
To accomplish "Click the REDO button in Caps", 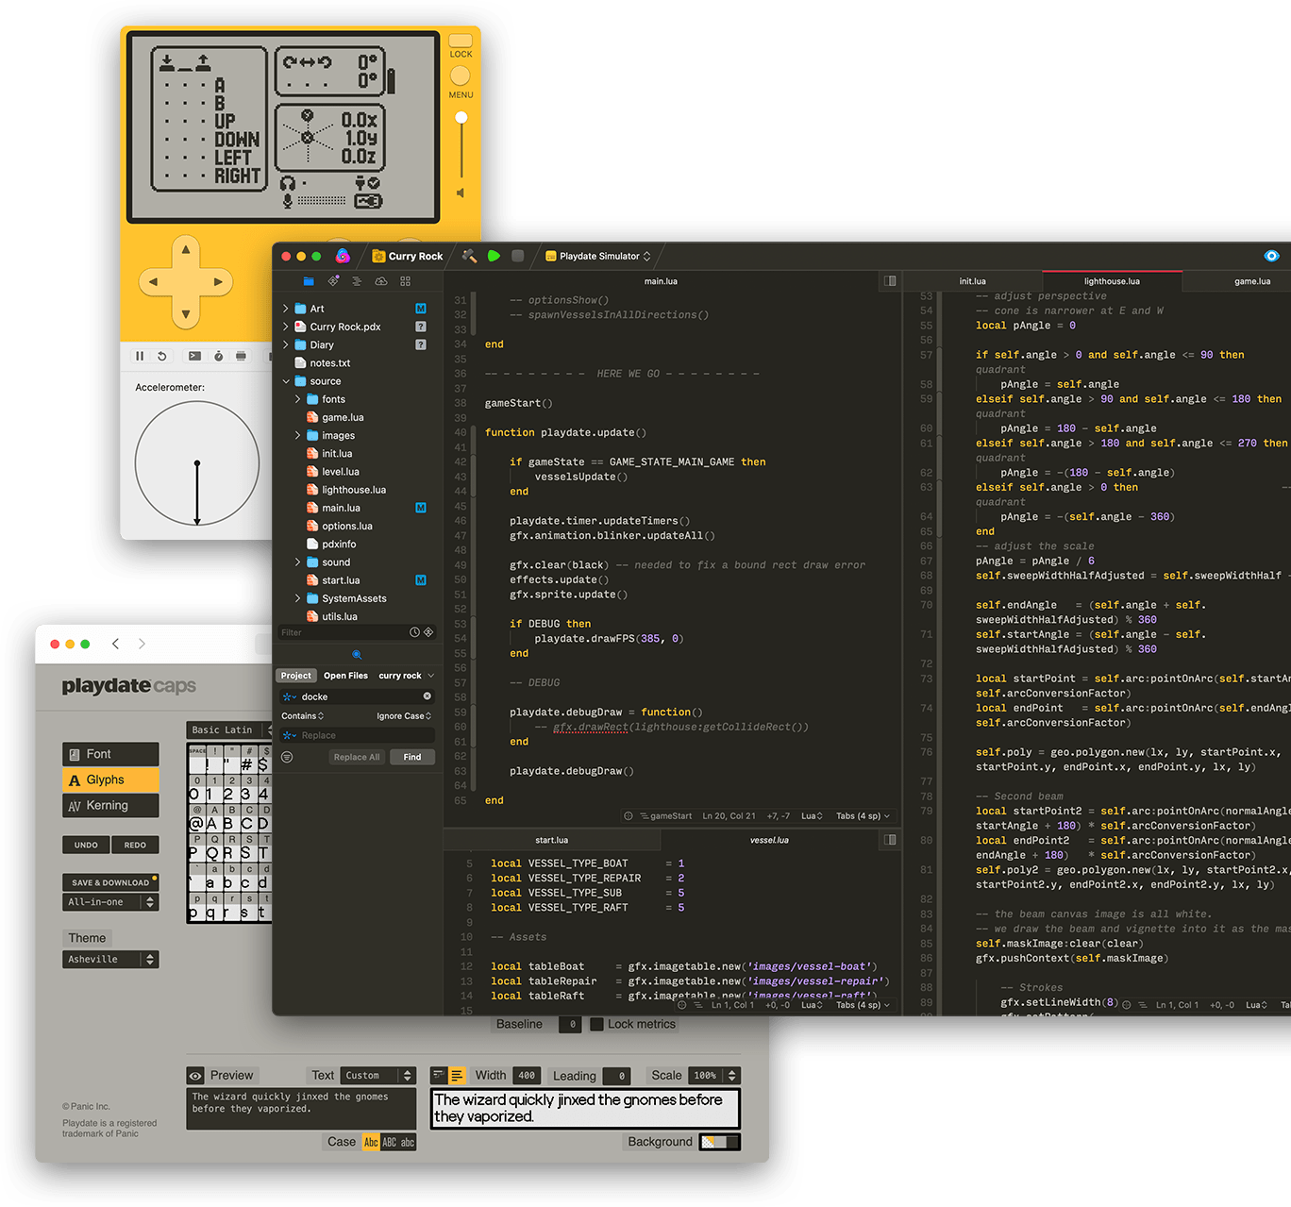I will pos(135,845).
